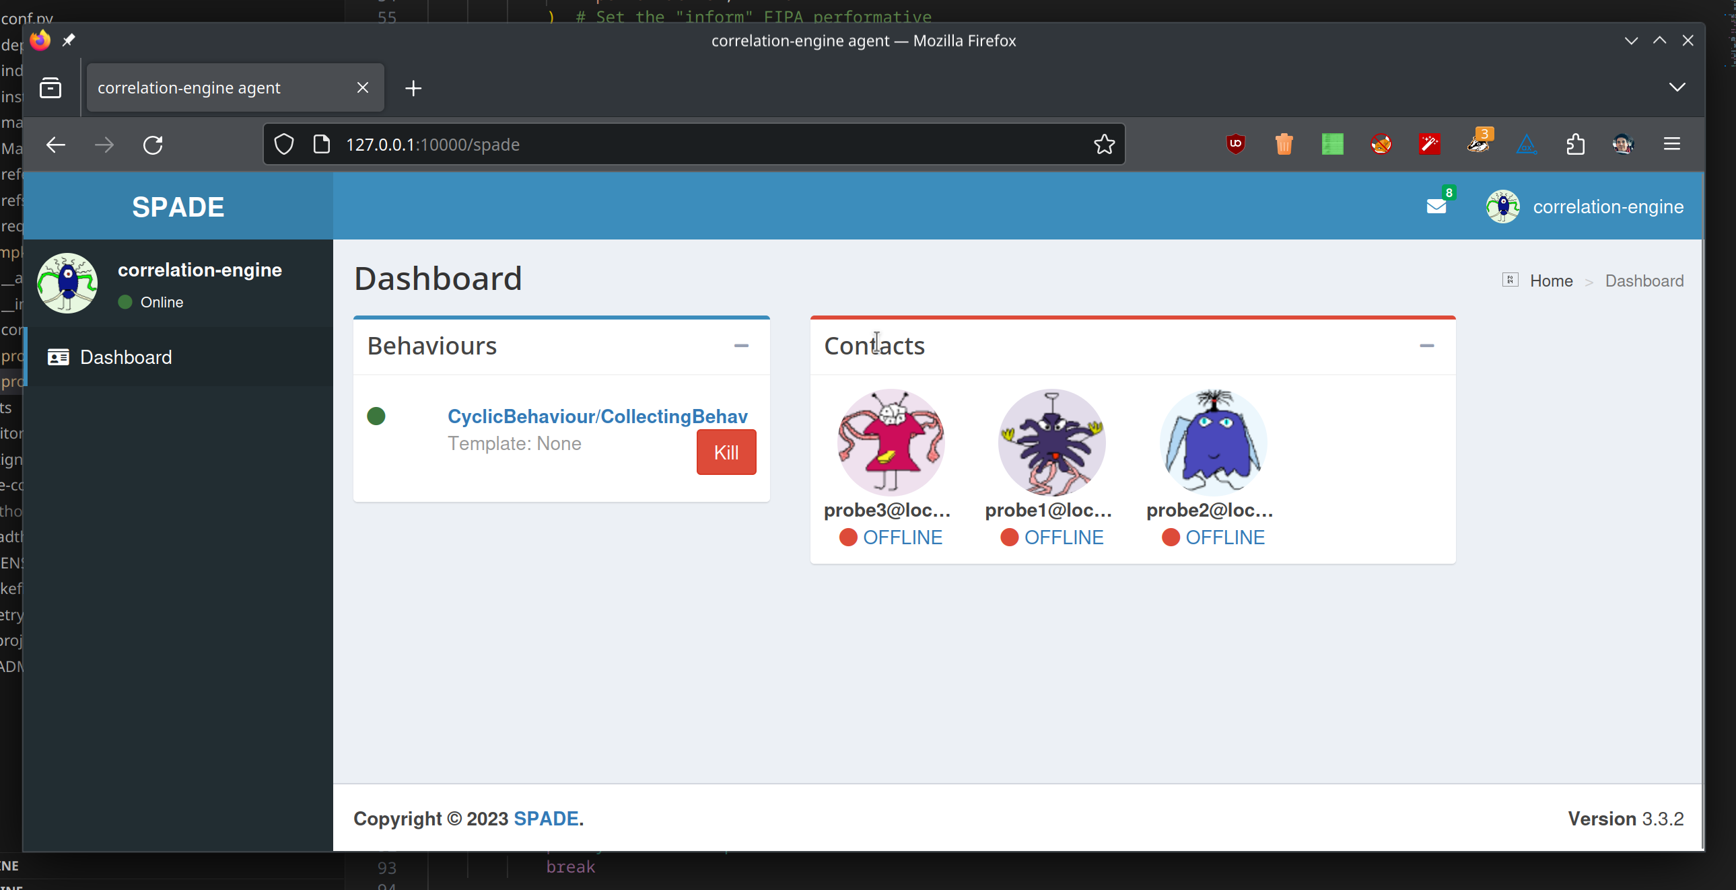The image size is (1736, 890).
Task: Click OFFLINE status link under probe1
Action: click(x=1064, y=537)
